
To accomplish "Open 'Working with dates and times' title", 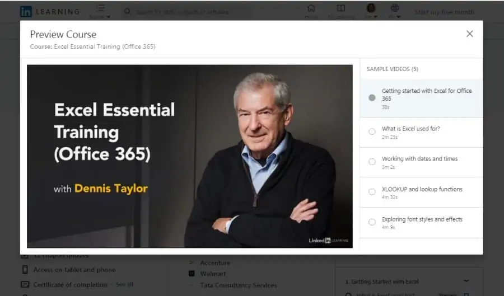I will (x=419, y=158).
